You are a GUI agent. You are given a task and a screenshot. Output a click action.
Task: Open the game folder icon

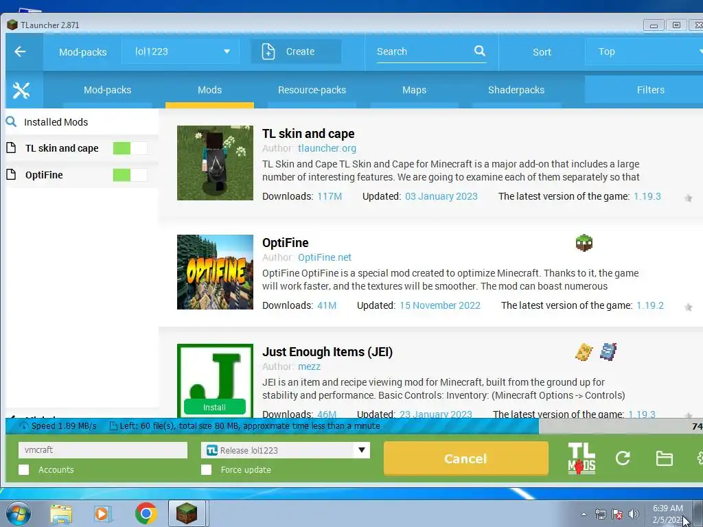tap(664, 458)
